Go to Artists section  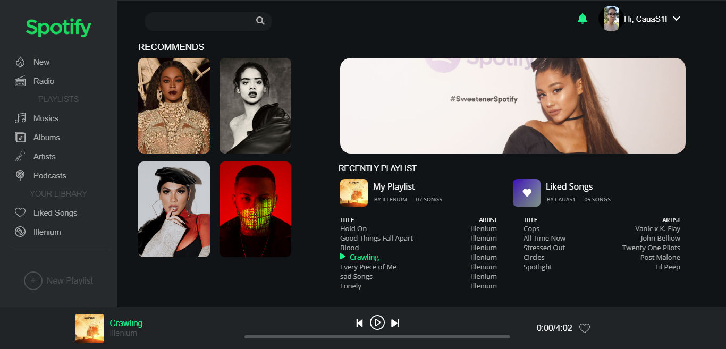click(x=45, y=157)
